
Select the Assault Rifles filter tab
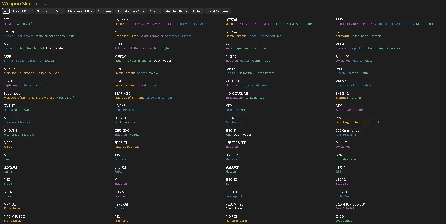coord(22,11)
